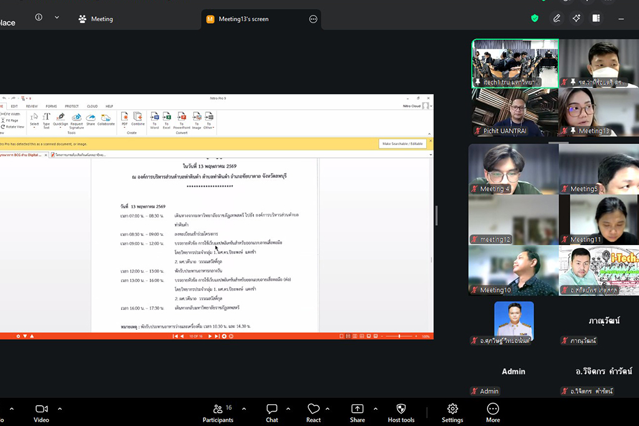
Task: Expand the Share options arrow
Action: [375, 409]
